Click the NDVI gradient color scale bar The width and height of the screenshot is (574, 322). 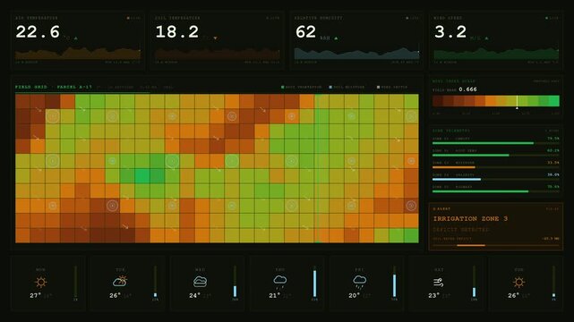coord(496,101)
